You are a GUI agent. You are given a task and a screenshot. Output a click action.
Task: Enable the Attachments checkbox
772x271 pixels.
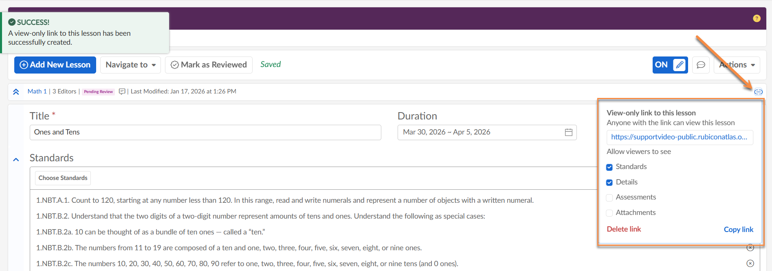[x=609, y=213]
